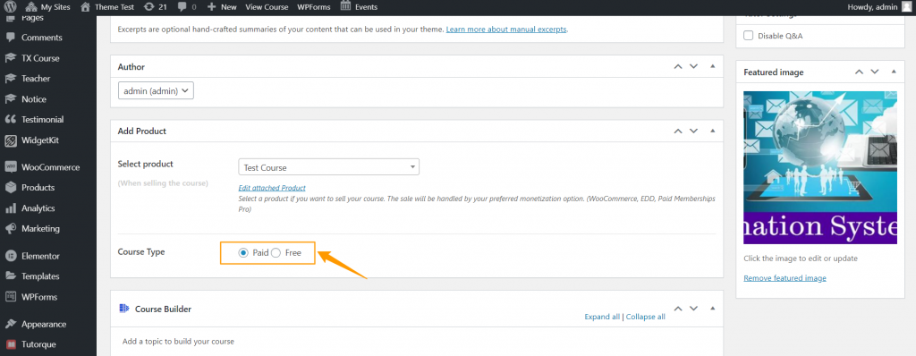Click the WordPress logo icon
916x356 pixels.
click(x=10, y=7)
